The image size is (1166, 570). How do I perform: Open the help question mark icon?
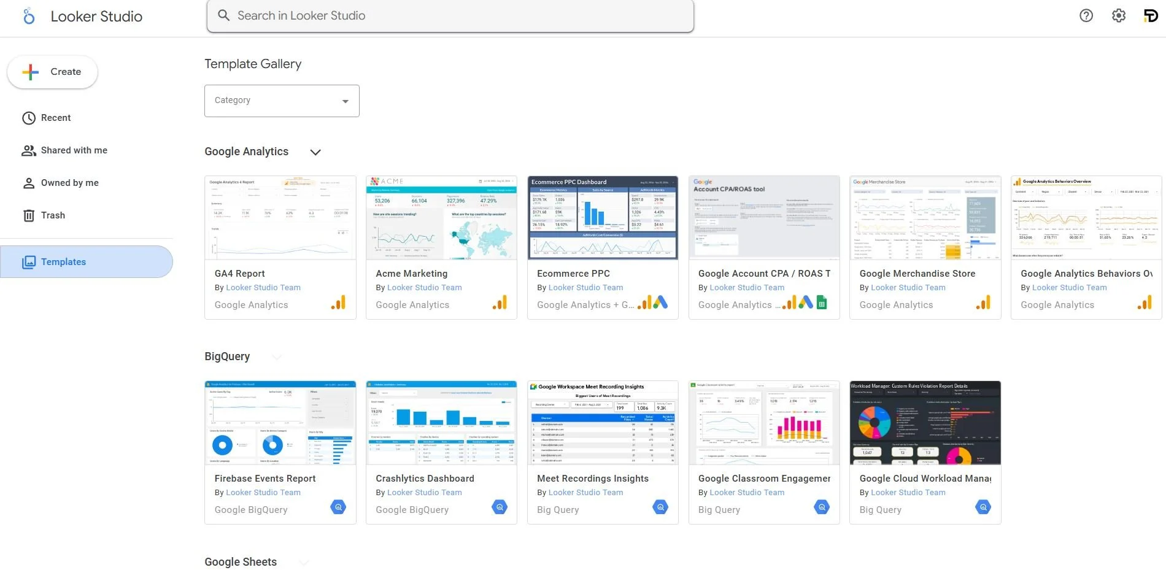pyautogui.click(x=1086, y=16)
